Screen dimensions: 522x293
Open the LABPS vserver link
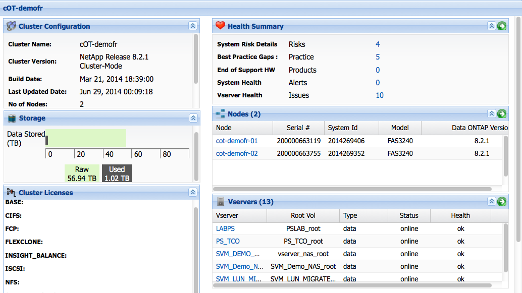point(225,228)
